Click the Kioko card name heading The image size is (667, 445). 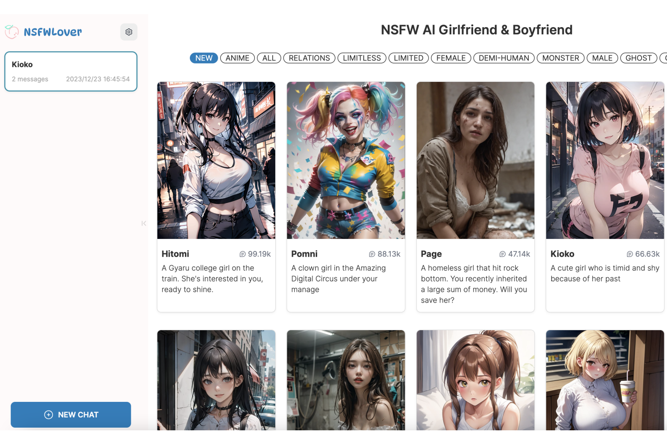pos(563,254)
